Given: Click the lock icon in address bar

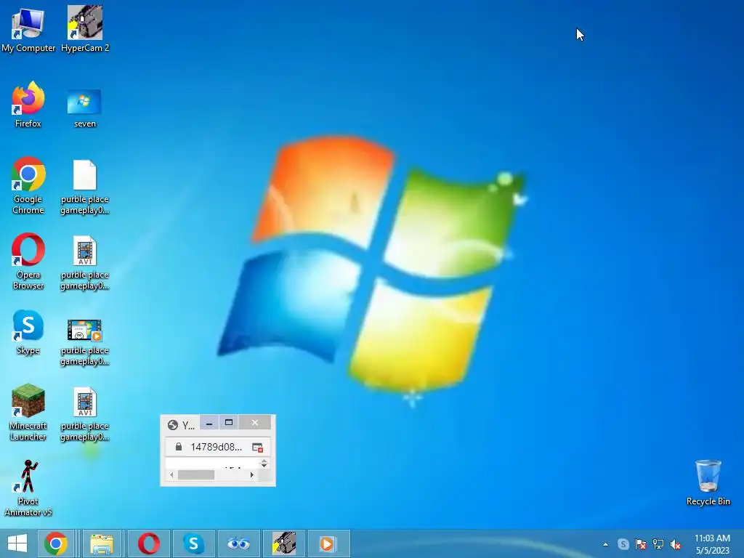Looking at the screenshot, I should (179, 447).
